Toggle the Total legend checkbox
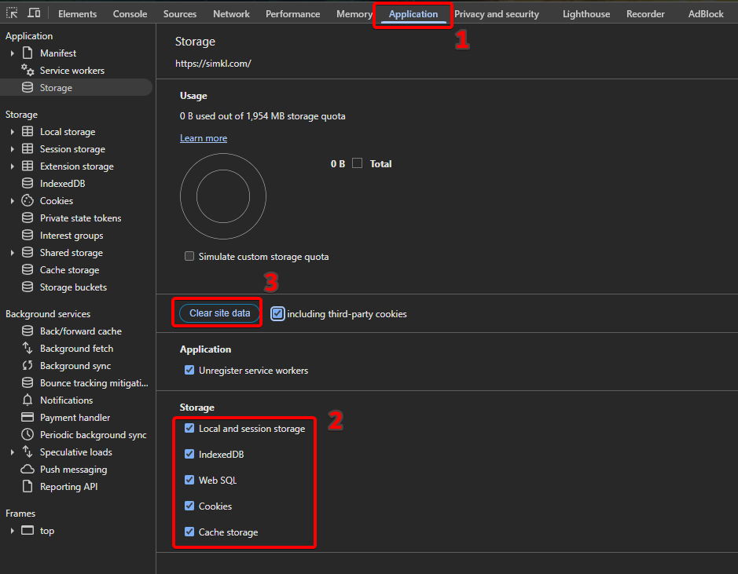 coord(358,163)
